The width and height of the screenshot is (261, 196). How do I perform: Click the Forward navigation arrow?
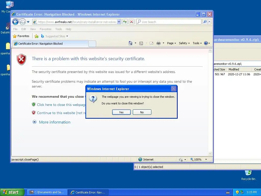click(22, 22)
